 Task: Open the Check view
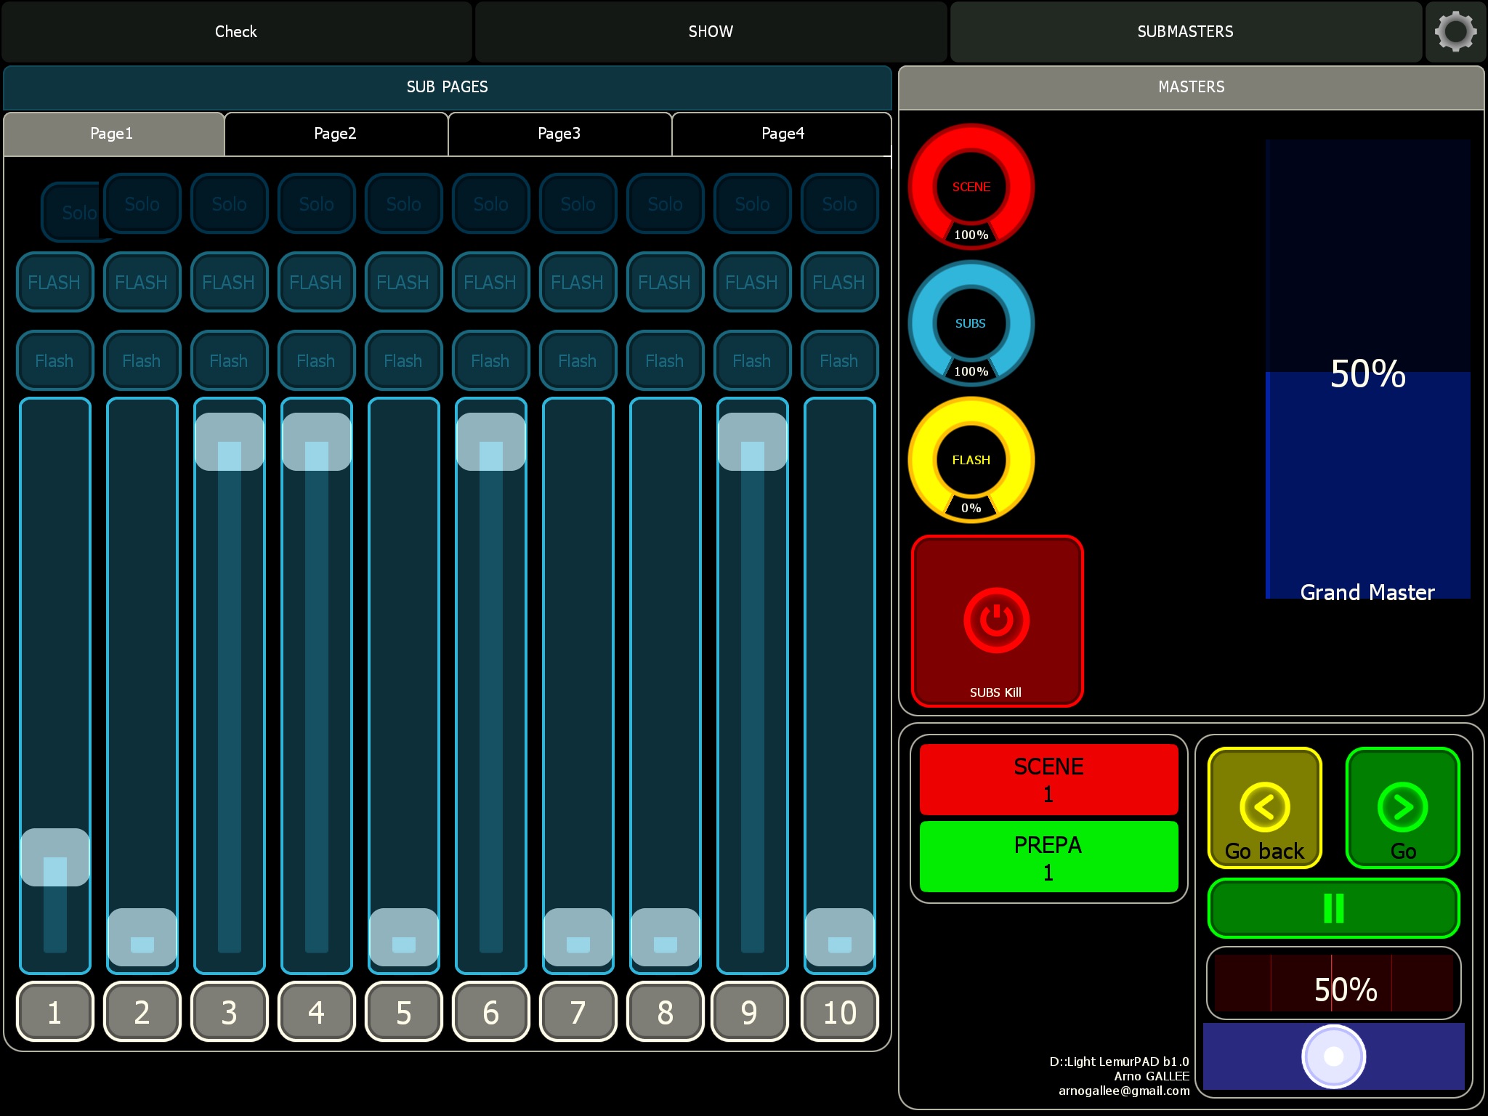[236, 31]
